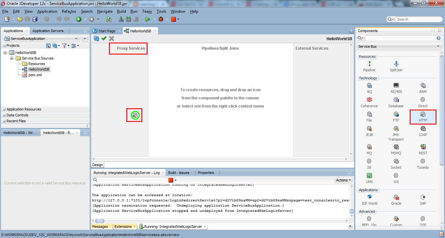The height and width of the screenshot is (238, 445).
Task: Open the Application menu
Action: tap(47, 11)
